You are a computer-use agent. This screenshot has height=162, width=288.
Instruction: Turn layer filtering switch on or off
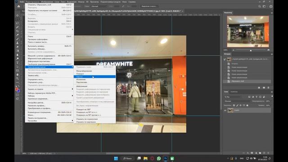coord(272,96)
